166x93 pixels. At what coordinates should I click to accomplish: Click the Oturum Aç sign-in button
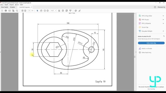pos(161,7)
